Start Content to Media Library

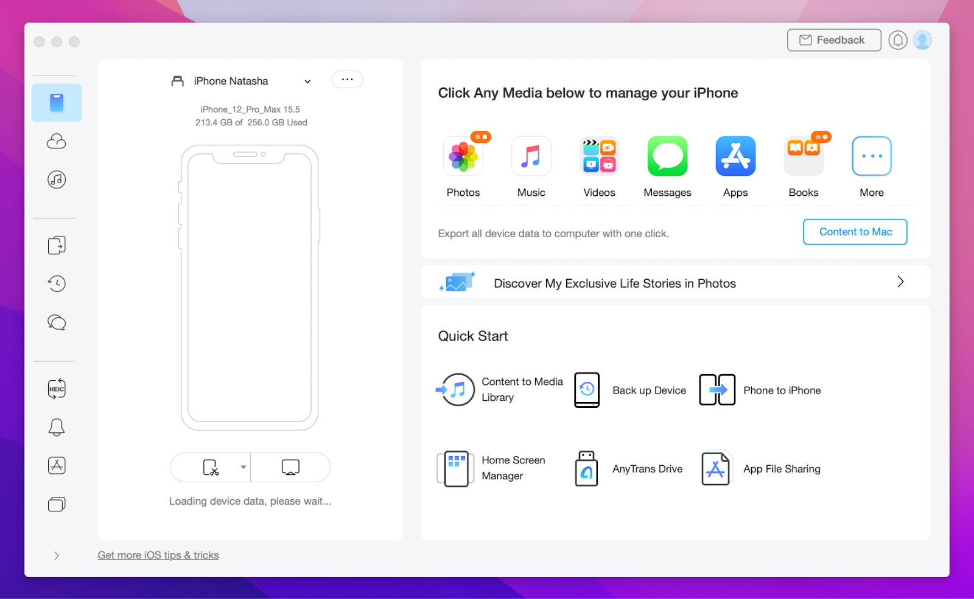click(500, 390)
